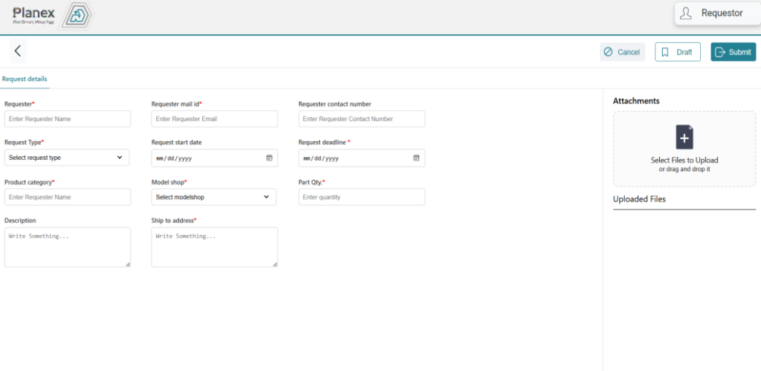Open the Request Type dropdown

67,158
